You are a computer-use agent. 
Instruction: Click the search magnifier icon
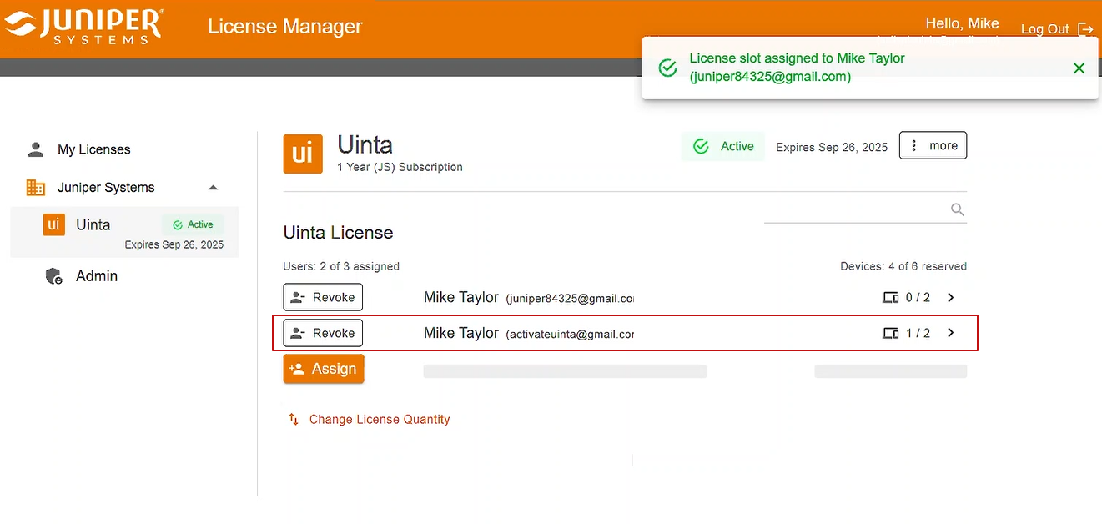pos(958,209)
